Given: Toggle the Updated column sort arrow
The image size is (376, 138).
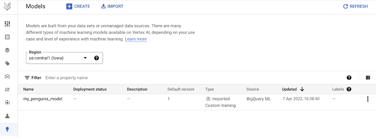Looking at the screenshot, I should [x=302, y=89].
